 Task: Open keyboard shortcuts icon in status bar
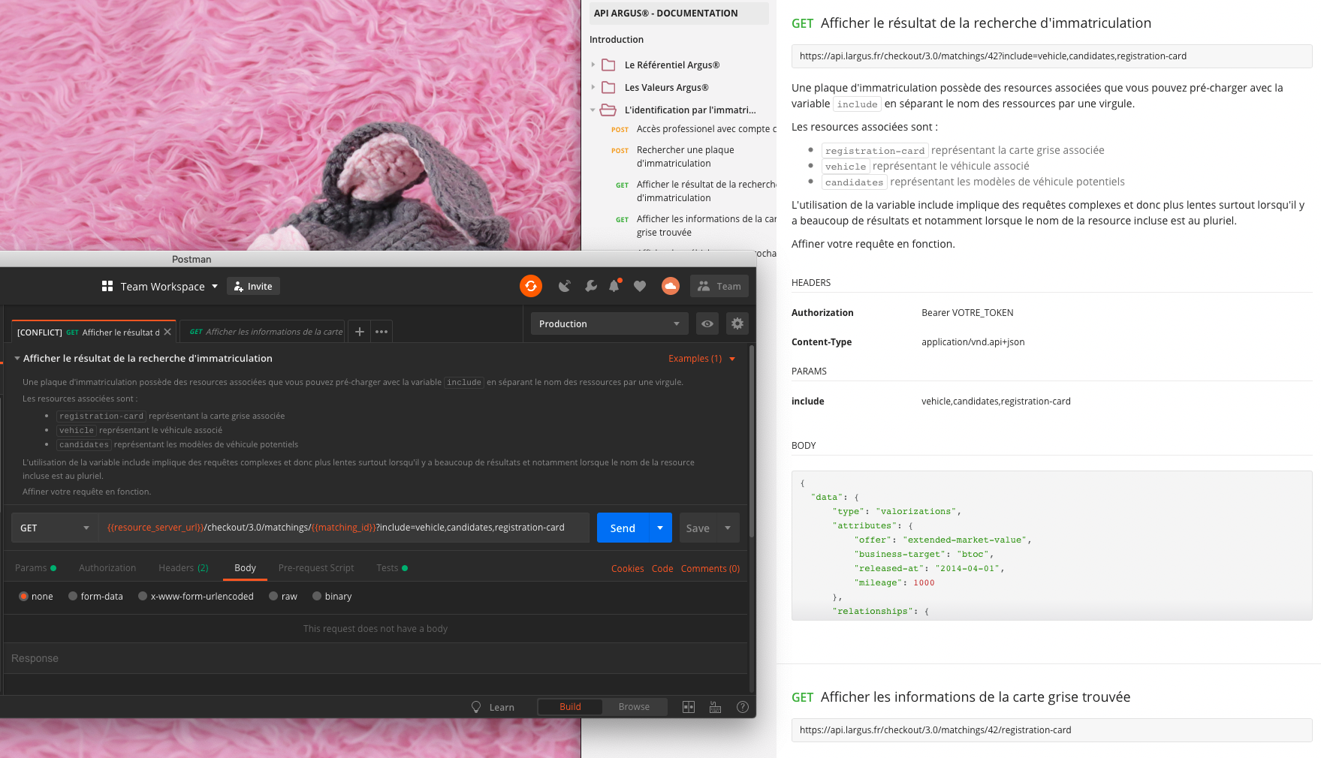tap(716, 707)
